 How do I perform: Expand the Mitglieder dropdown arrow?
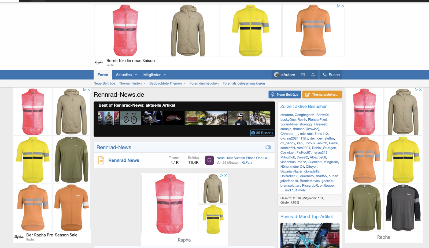(x=165, y=75)
